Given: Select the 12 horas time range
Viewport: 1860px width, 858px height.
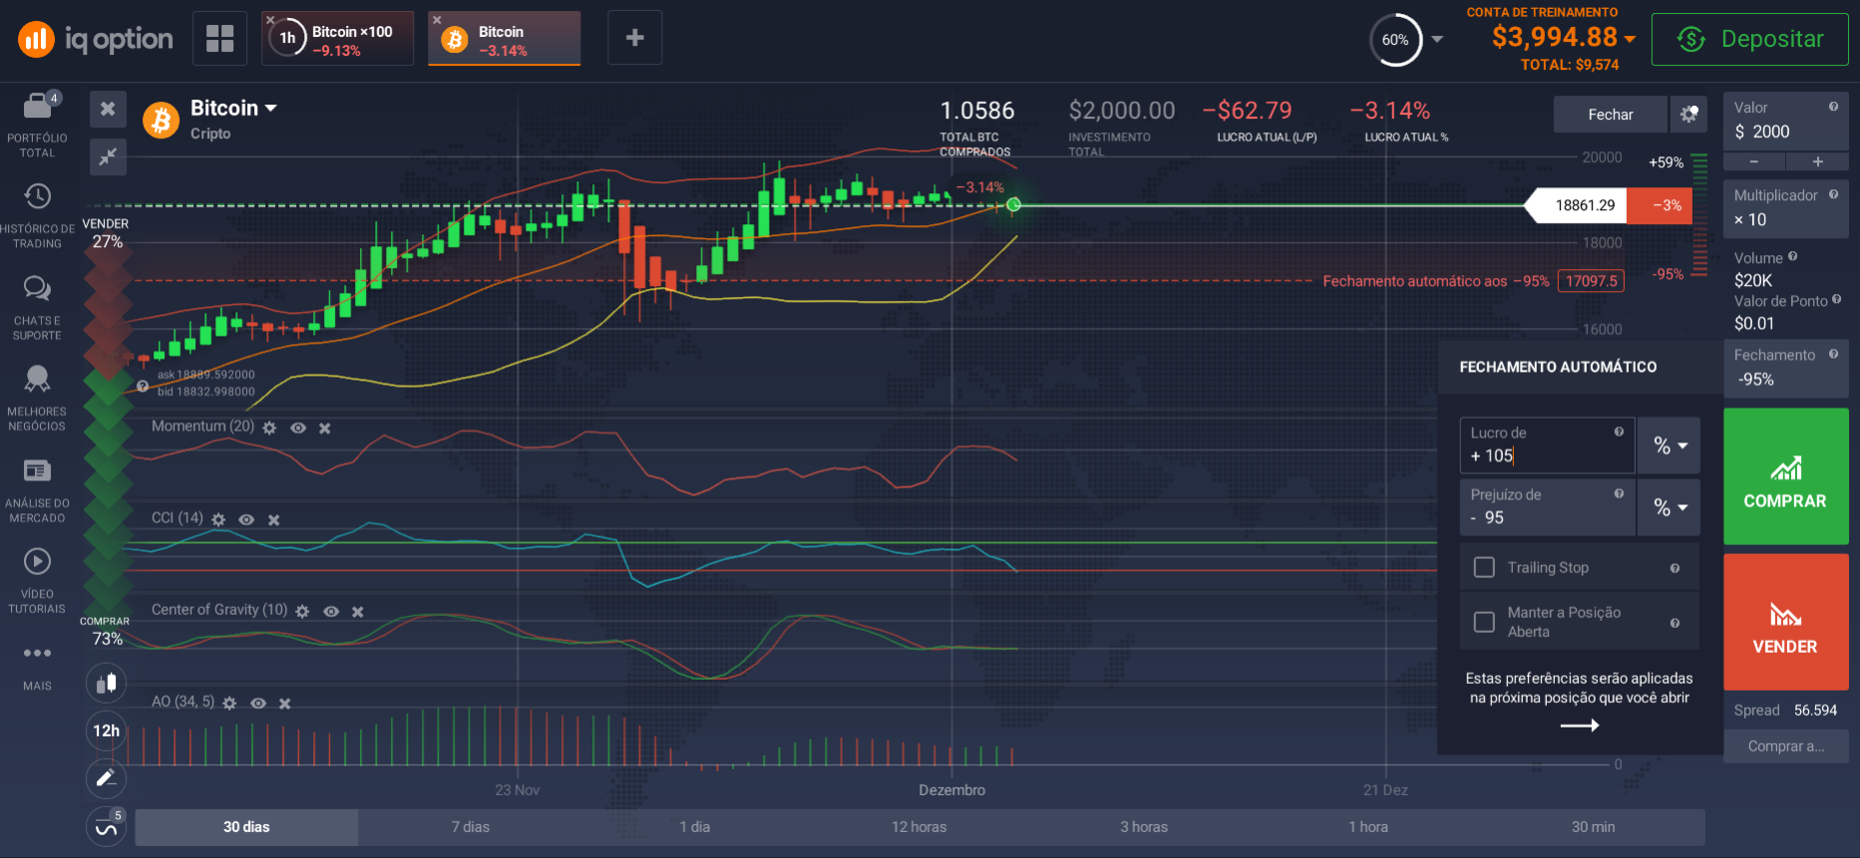Looking at the screenshot, I should coord(920,827).
